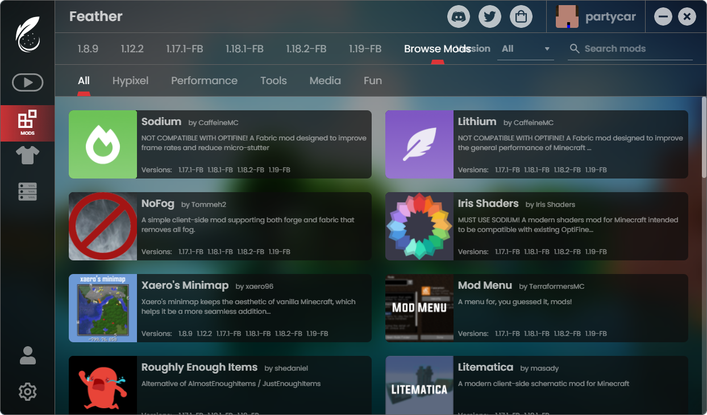Open the Mod Menu thumbnail
Image resolution: width=707 pixels, height=415 pixels.
point(419,308)
